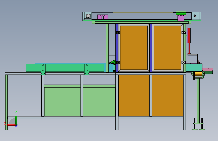This screenshot has width=218, height=141.
Task: Select the left light-green lower frame panel
Action: pos(62,102)
